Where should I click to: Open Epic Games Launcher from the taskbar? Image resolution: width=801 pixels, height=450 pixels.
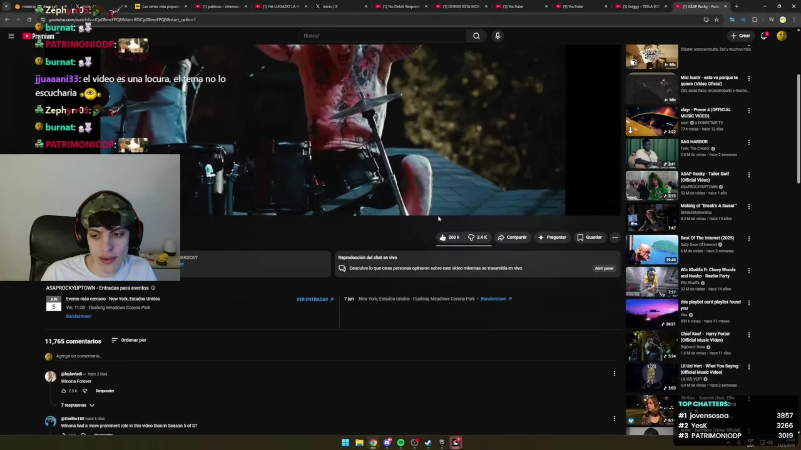442,442
